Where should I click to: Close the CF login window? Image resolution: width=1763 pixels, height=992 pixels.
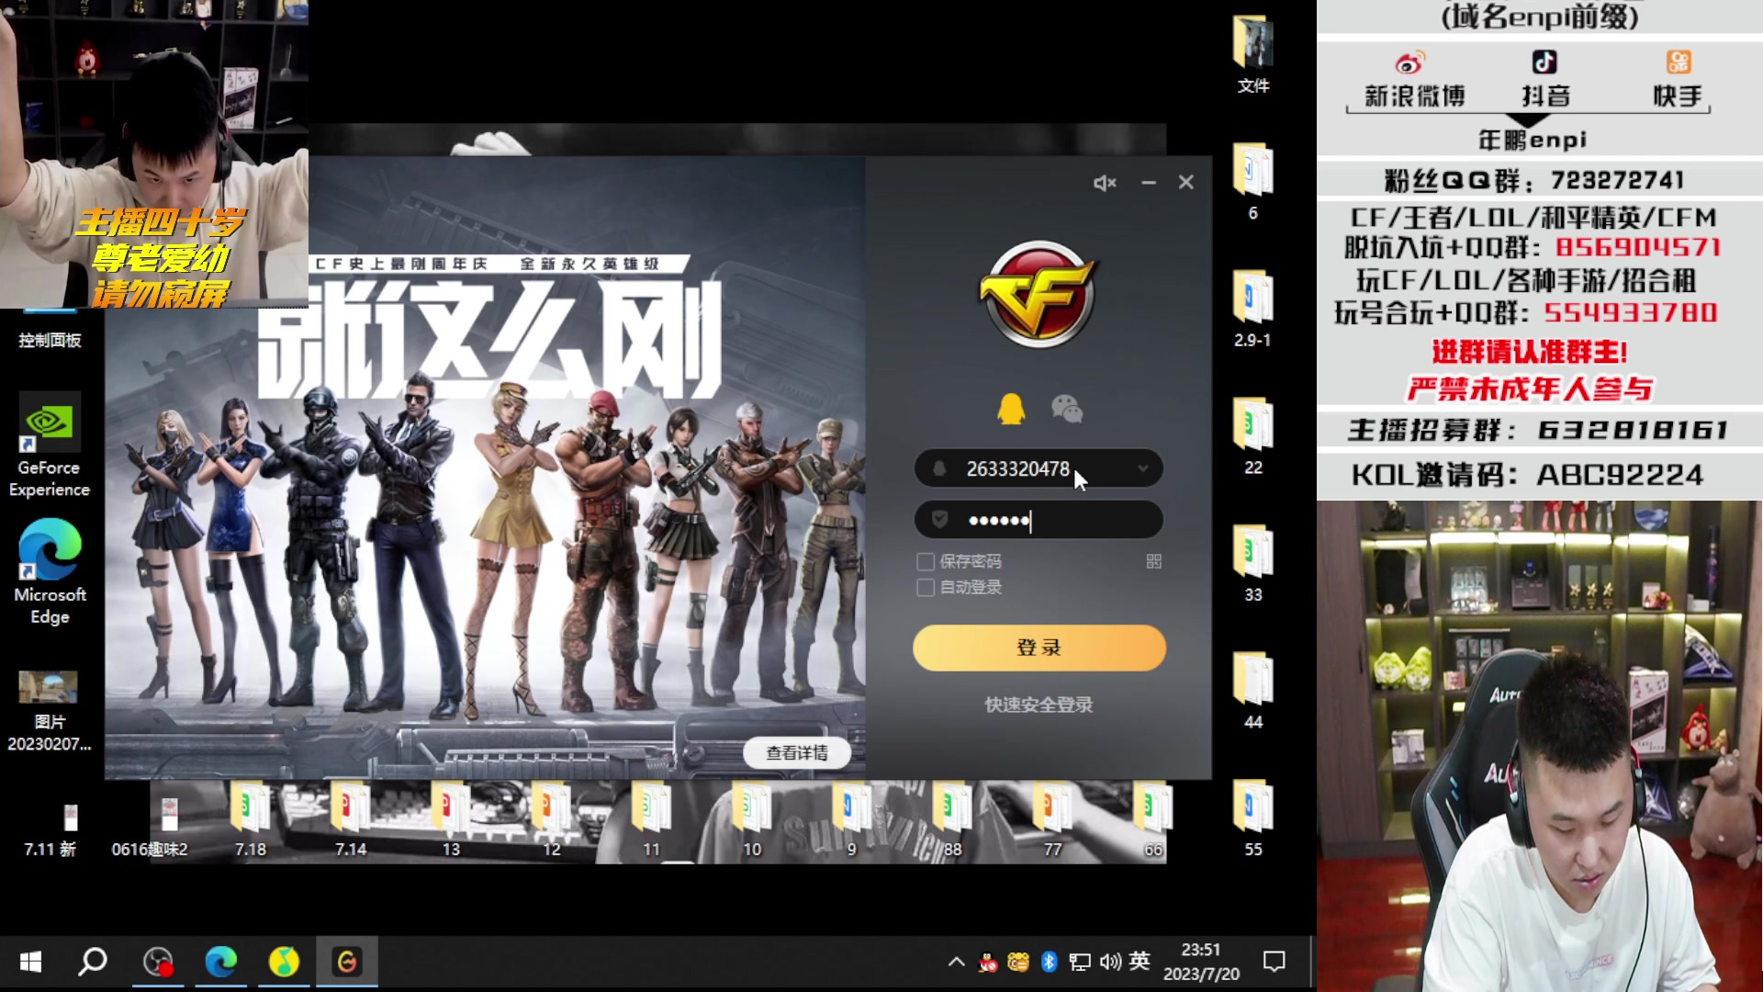1186,183
